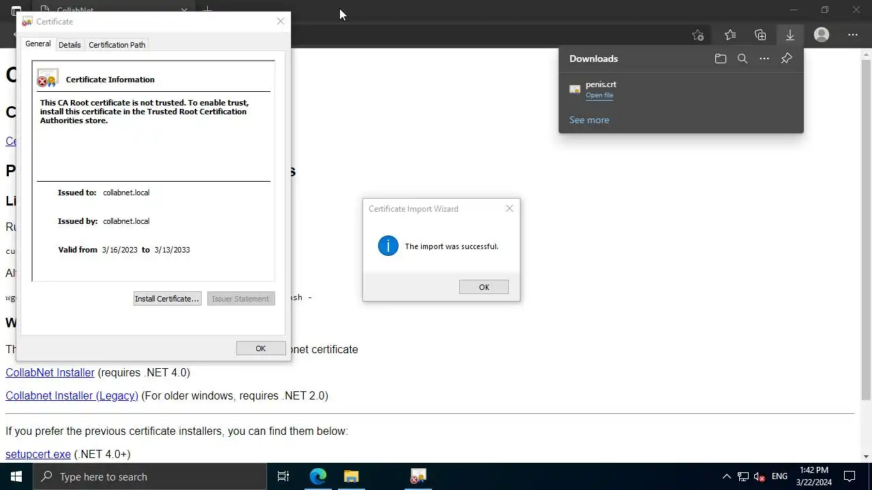Open the Edge Collections icon
The width and height of the screenshot is (872, 490).
pos(760,35)
